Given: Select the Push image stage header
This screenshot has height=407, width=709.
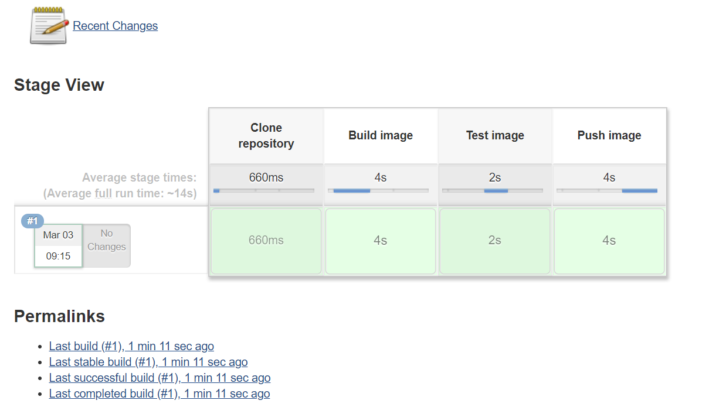Looking at the screenshot, I should point(609,136).
